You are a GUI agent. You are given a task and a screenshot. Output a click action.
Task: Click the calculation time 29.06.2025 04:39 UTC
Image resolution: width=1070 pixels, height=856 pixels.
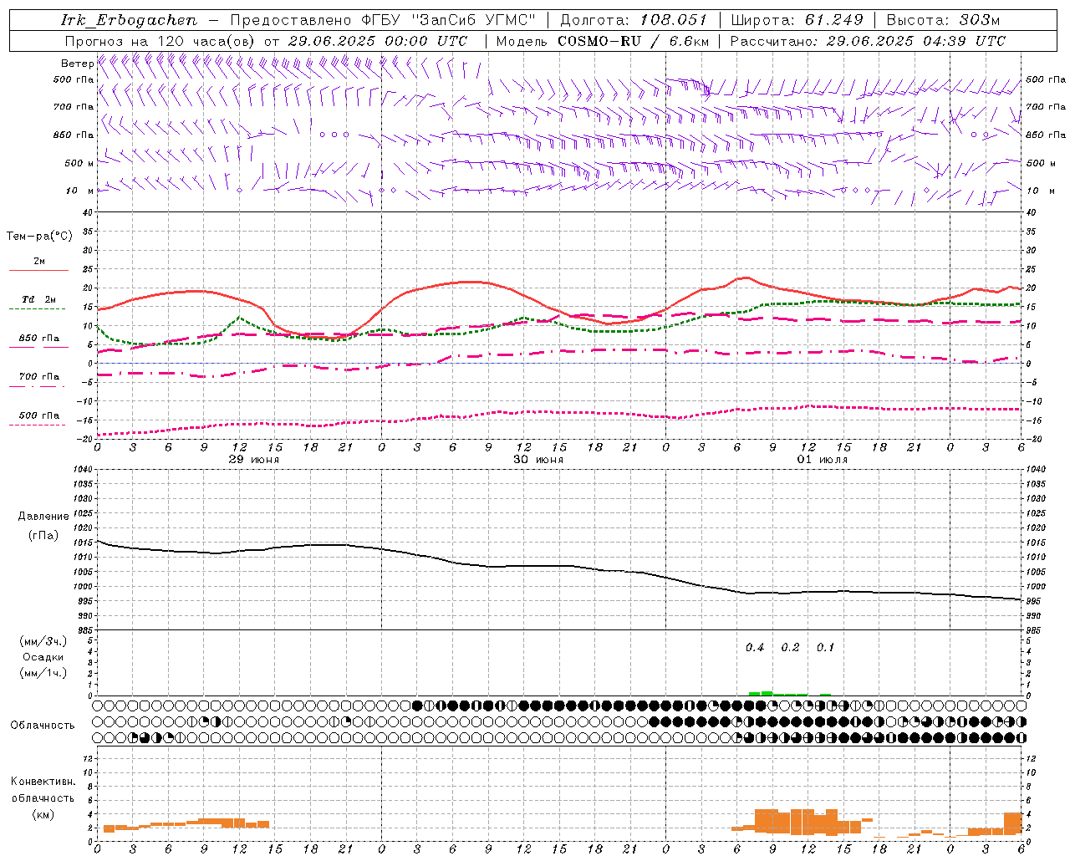click(x=916, y=41)
